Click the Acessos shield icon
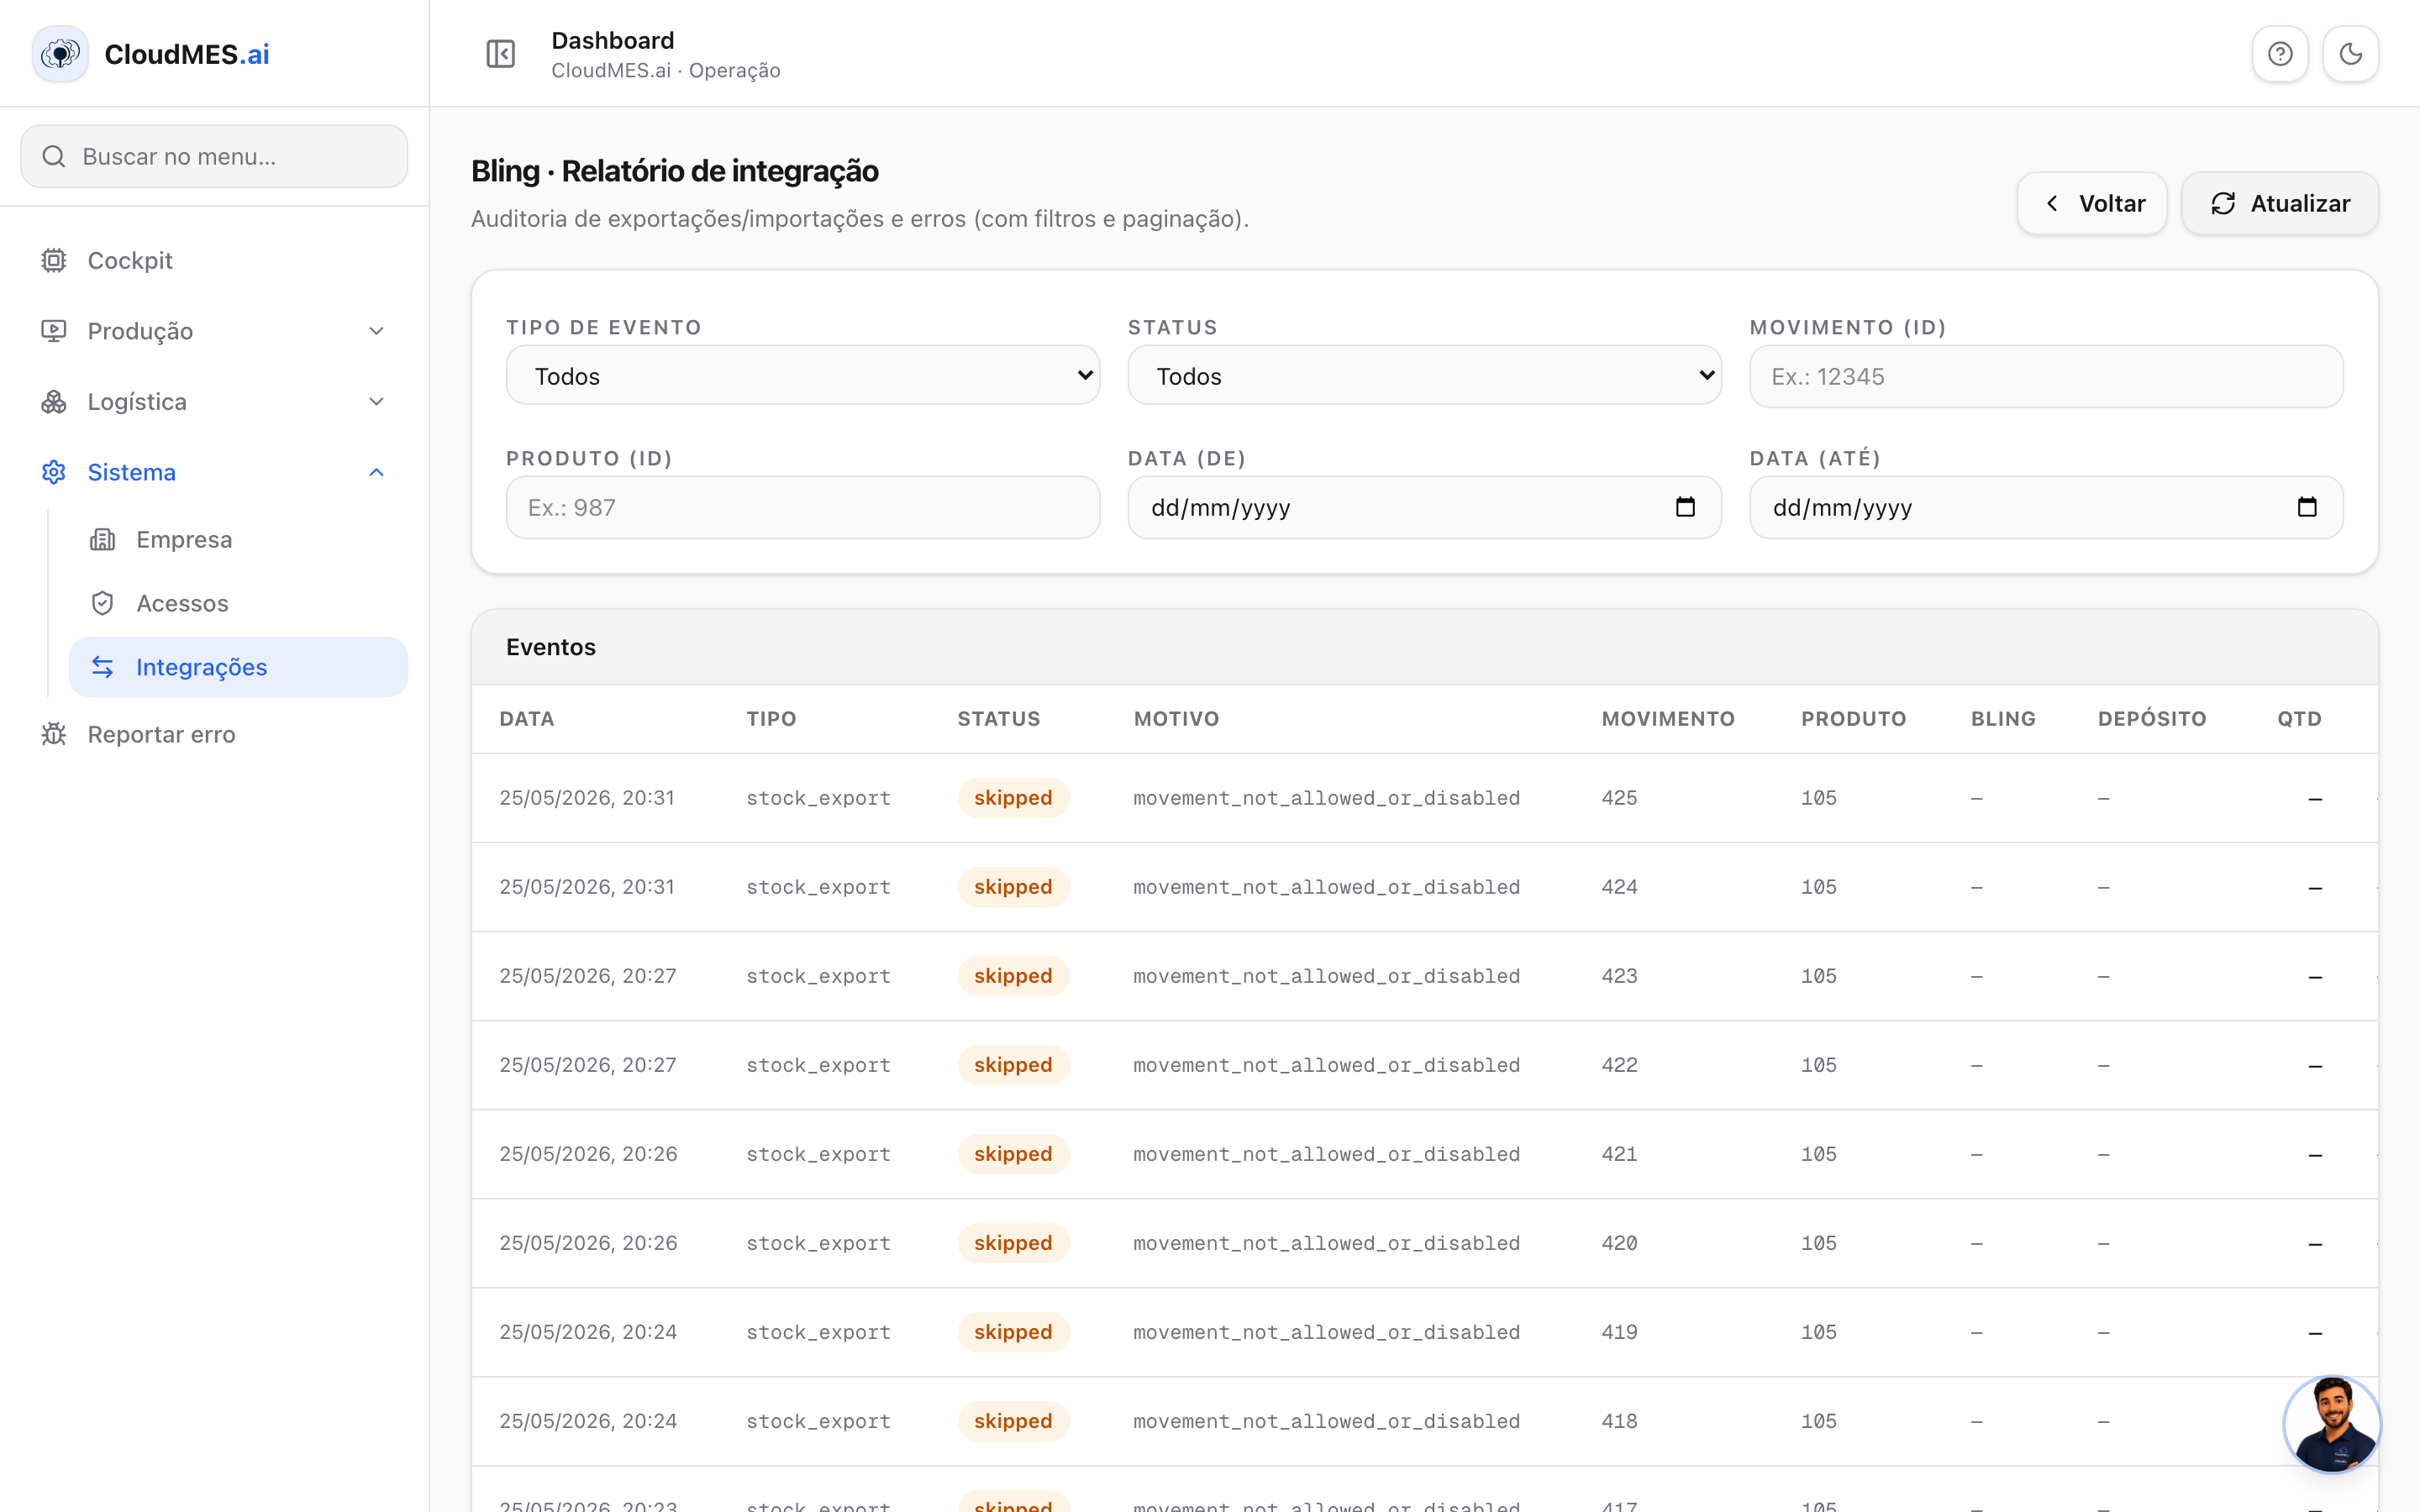Viewport: 2420px width, 1512px height. pos(103,603)
